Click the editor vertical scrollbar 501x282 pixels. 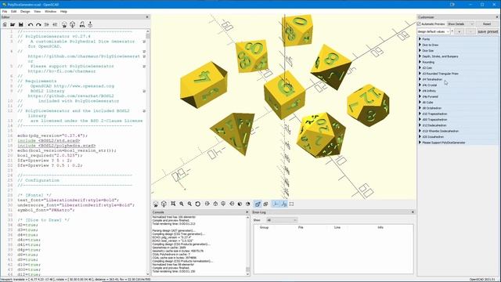(148, 153)
